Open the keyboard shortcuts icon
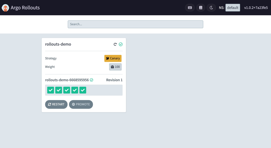 tap(190, 8)
